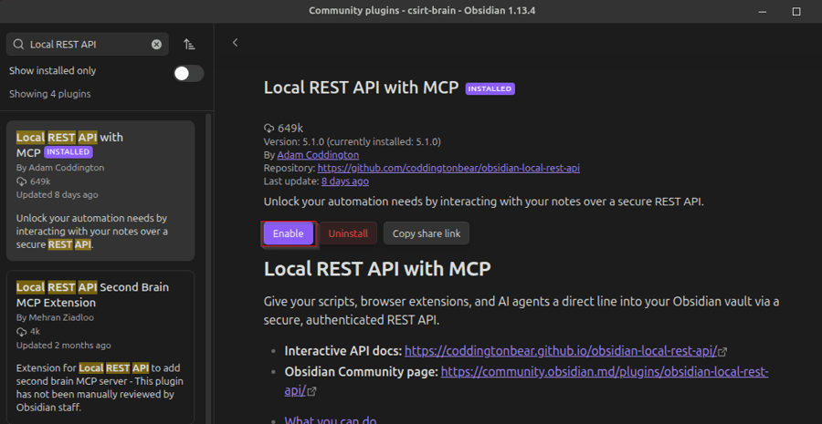This screenshot has width=822, height=424.
Task: Open the sort order options icon
Action: (x=189, y=45)
